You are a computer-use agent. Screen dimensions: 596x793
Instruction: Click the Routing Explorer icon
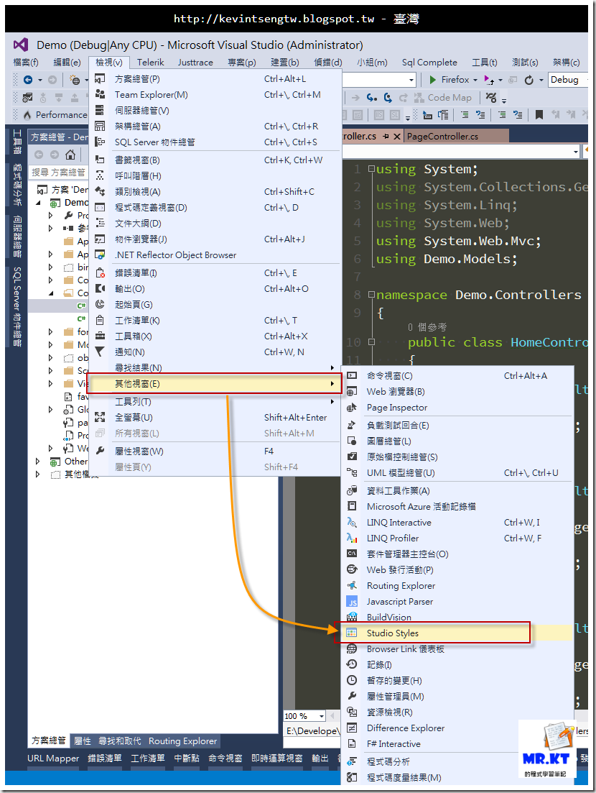[x=352, y=586]
